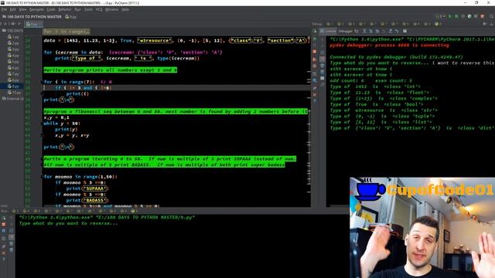This screenshot has width=495, height=278.
Task: Open the View menu
Action: coord(22,9)
